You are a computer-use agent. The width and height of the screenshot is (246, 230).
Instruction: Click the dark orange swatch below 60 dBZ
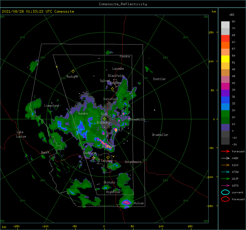(225, 45)
